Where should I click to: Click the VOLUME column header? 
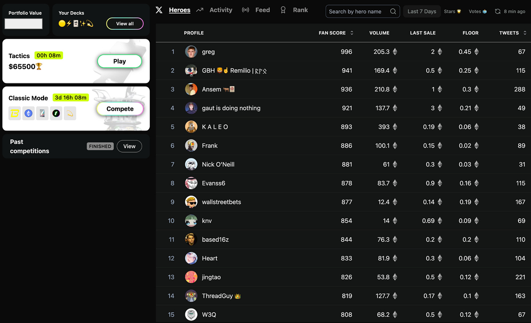[x=379, y=33]
